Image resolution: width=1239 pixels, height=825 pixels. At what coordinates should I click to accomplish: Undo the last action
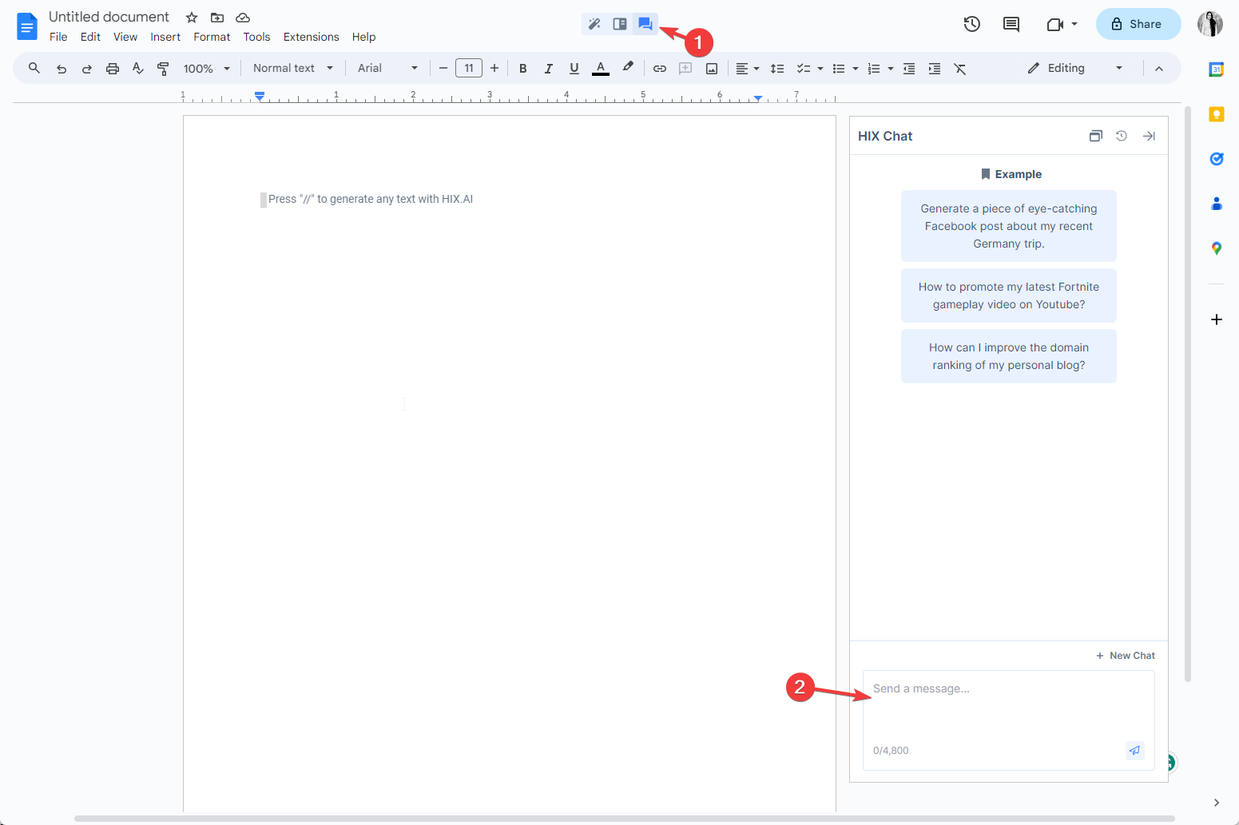tap(62, 69)
